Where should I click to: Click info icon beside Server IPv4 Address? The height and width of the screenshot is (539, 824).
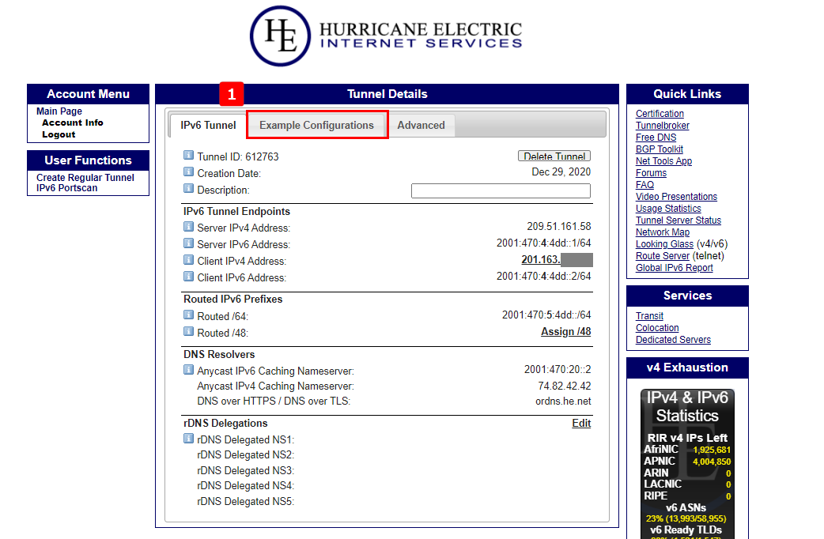pos(188,227)
